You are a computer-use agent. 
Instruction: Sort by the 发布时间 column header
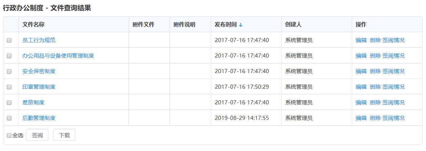(x=226, y=25)
